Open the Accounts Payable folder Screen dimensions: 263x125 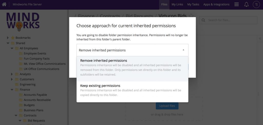(x=35, y=95)
